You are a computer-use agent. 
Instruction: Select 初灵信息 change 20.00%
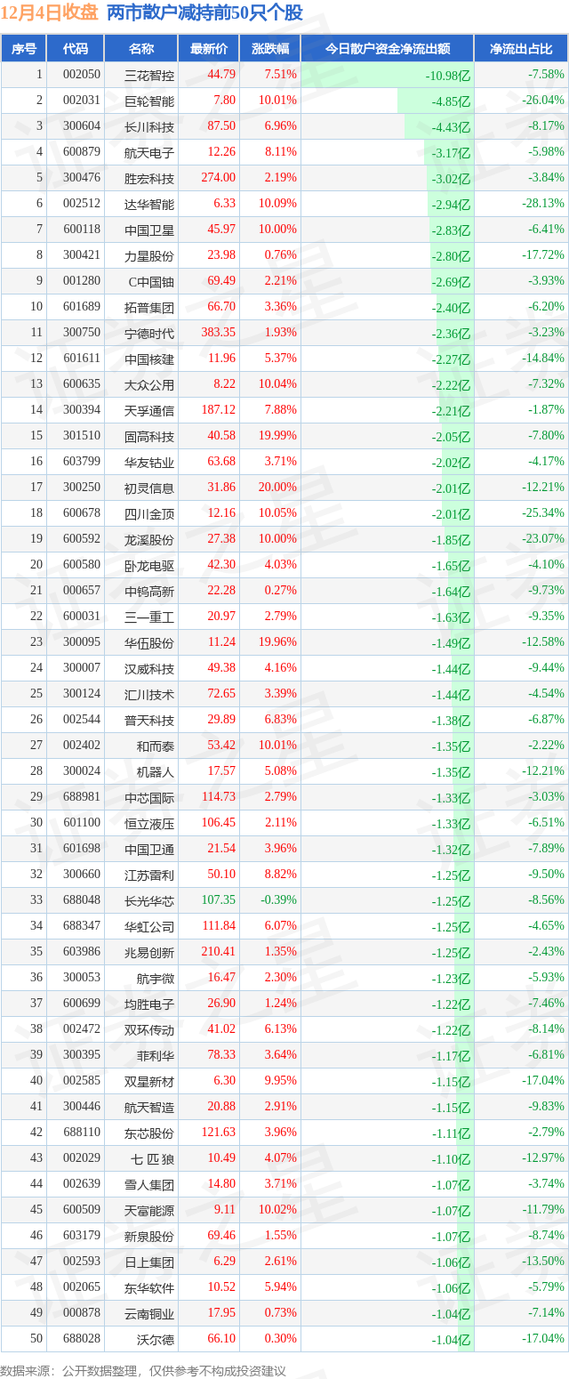[280, 488]
